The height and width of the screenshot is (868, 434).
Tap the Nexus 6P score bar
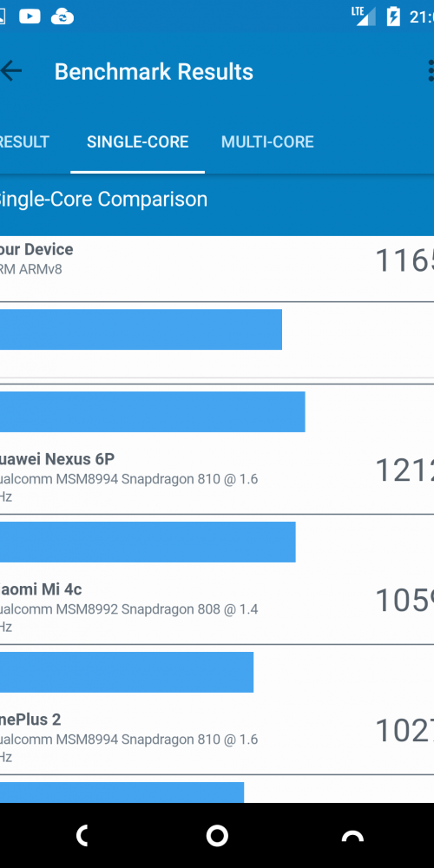tap(152, 411)
